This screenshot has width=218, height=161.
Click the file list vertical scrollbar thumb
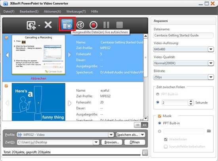tap(145, 57)
